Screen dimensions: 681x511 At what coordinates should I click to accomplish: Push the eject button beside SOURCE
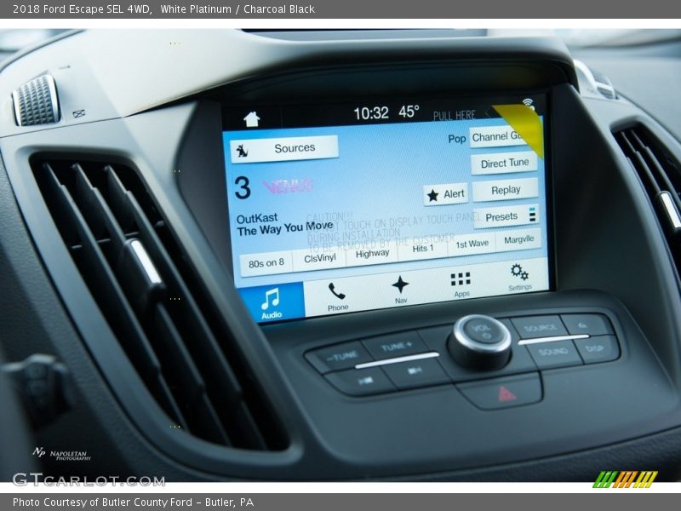[x=584, y=325]
